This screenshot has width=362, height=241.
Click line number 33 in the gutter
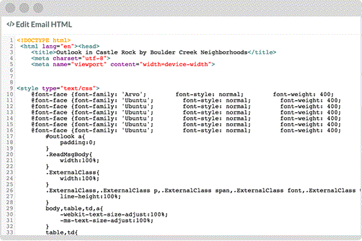[x=10, y=232]
